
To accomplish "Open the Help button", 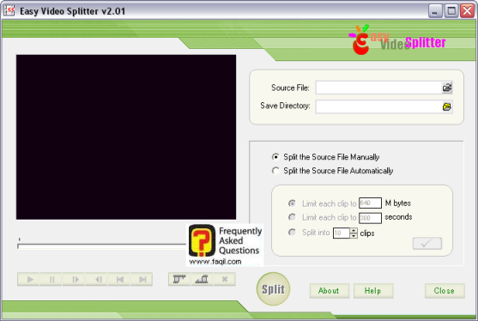I will click(373, 291).
